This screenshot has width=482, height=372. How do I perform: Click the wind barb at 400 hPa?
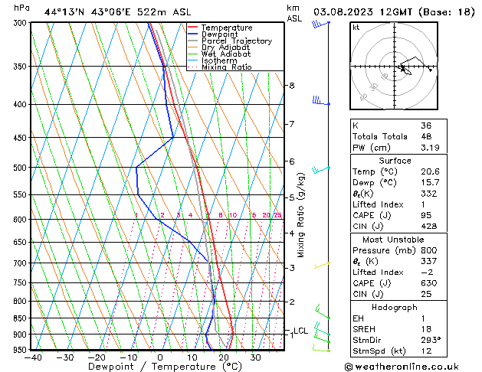tap(321, 101)
